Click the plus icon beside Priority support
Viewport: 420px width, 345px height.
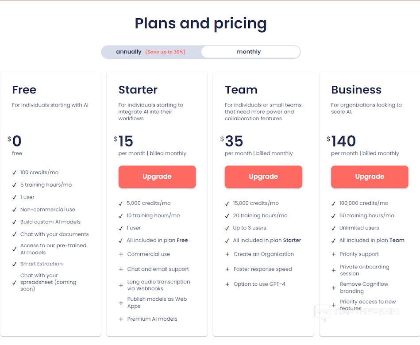334,254
